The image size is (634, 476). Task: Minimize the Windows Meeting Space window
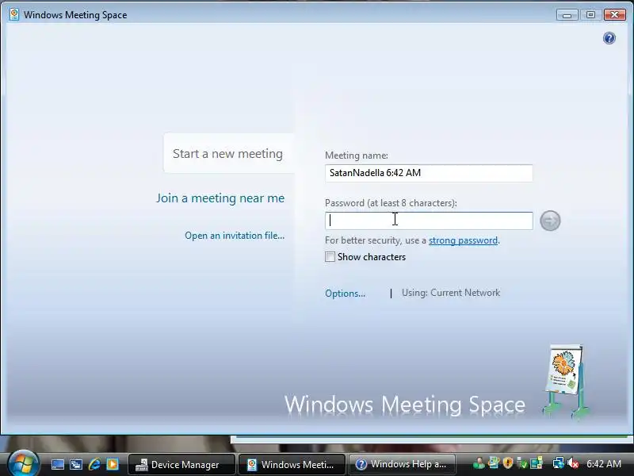(x=567, y=15)
